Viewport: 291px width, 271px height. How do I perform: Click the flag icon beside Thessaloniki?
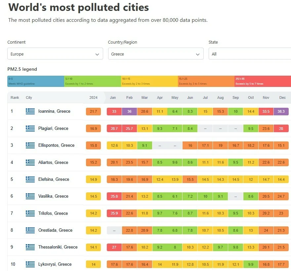30,247
